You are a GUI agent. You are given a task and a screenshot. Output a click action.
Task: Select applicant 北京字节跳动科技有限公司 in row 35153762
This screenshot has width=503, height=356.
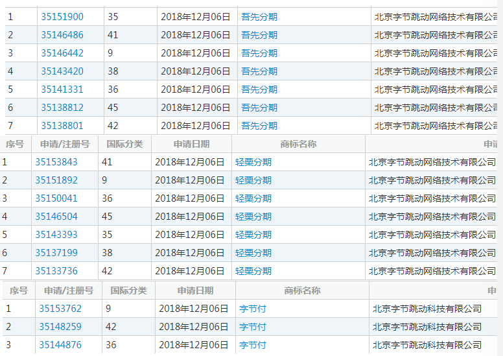coord(427,309)
